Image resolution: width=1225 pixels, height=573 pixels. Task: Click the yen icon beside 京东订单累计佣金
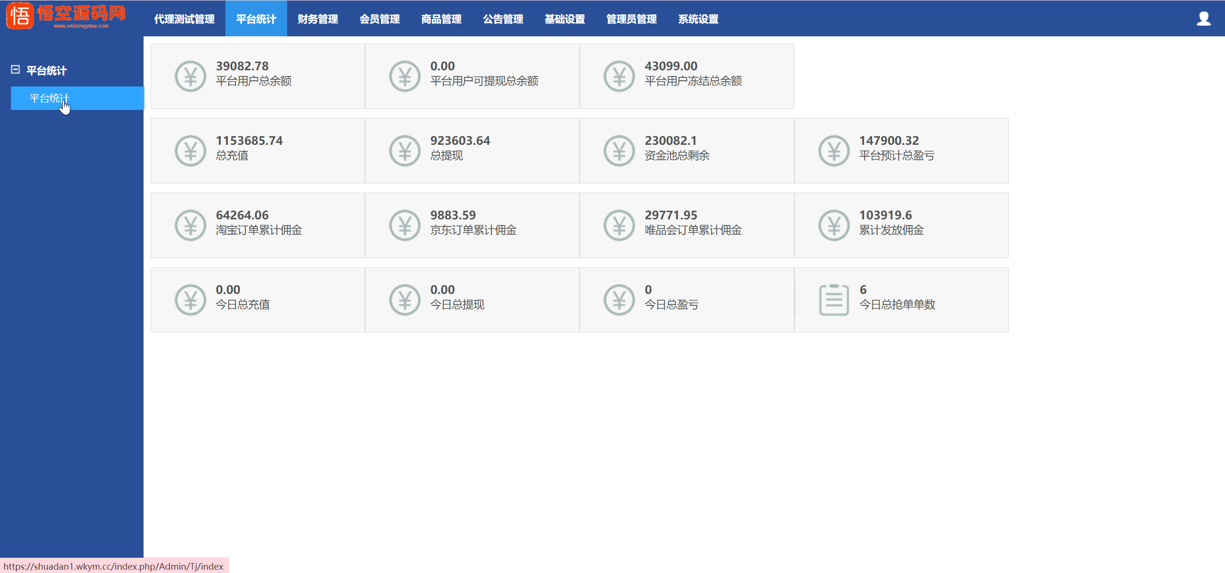(x=405, y=226)
